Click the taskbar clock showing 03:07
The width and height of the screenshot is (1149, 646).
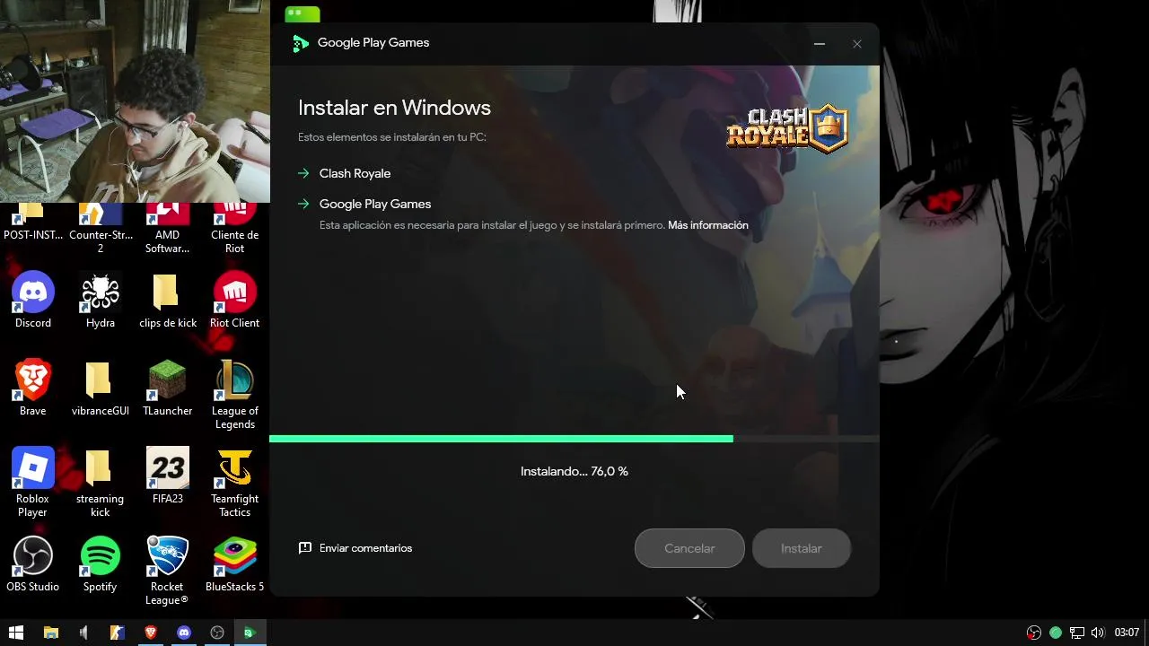click(1127, 633)
